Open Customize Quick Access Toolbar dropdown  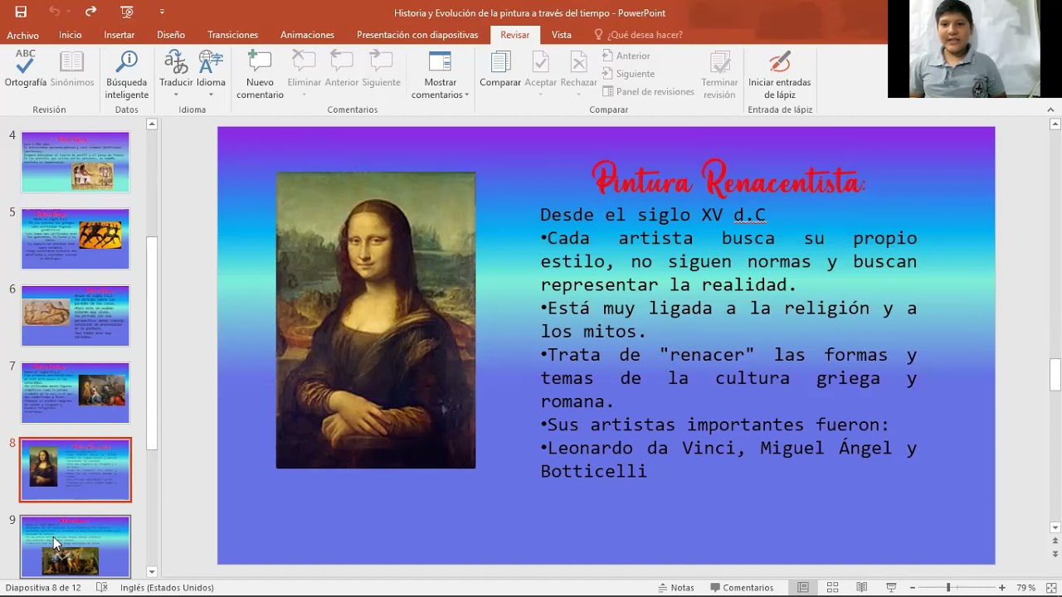(x=162, y=12)
